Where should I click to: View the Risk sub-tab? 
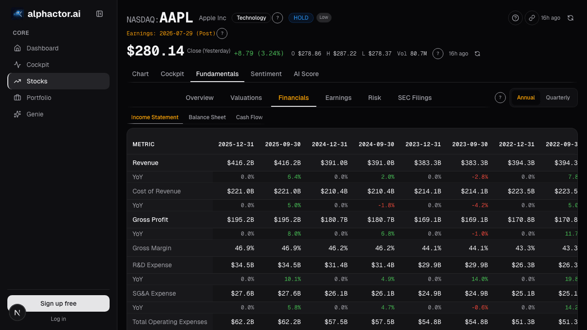click(x=375, y=98)
